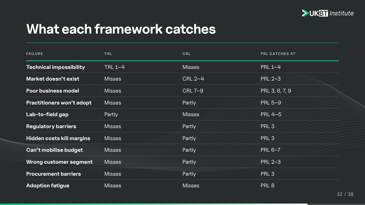Click the TRL column header
Image resolution: width=365 pixels, height=205 pixels.
(108, 54)
